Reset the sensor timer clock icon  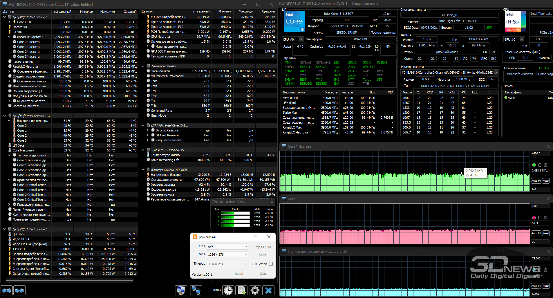[228, 290]
